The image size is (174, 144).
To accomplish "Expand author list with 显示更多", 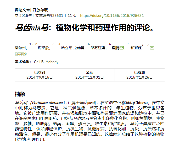I will [21, 54].
